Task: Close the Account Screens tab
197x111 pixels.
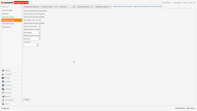Action: tap(91, 7)
